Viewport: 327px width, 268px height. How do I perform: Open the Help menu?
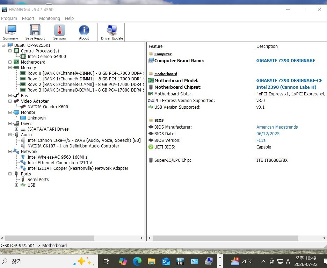[69, 19]
